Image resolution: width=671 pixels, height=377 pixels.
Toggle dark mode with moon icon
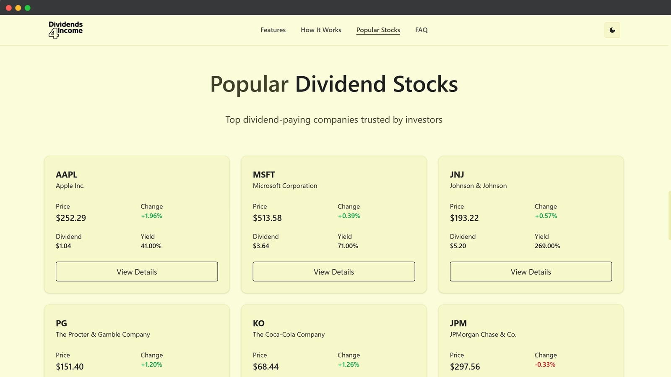pyautogui.click(x=612, y=30)
